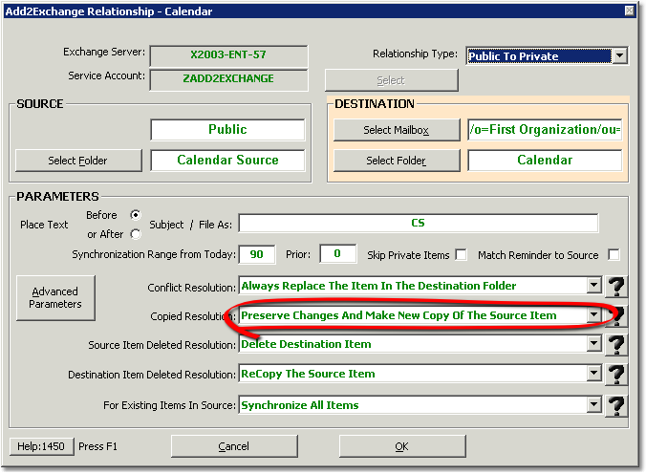This screenshot has height=474, width=646.
Task: Open the Relationship Type dropdown
Action: click(x=619, y=56)
